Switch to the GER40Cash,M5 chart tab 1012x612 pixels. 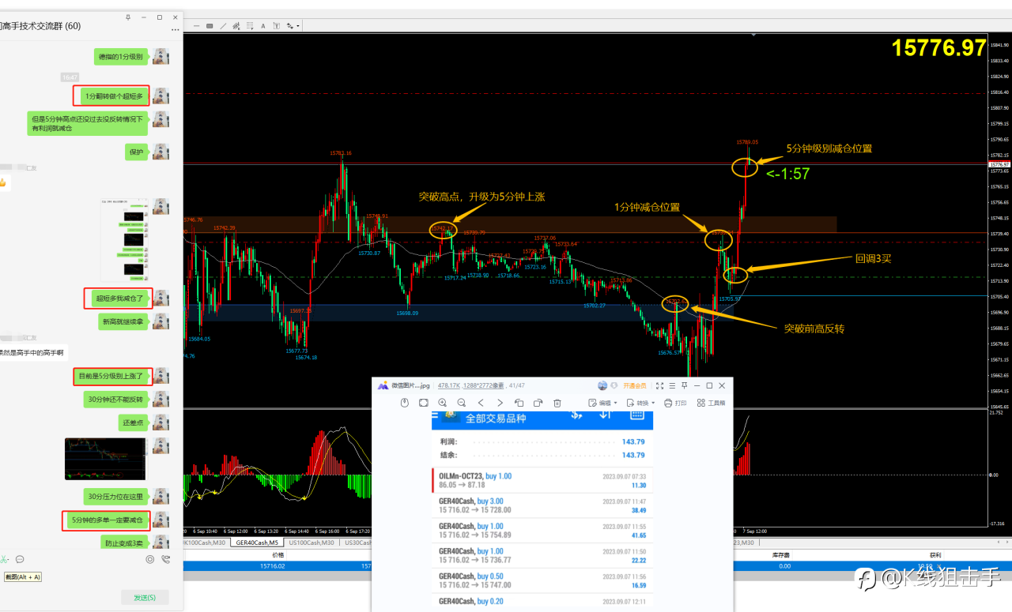tap(258, 543)
